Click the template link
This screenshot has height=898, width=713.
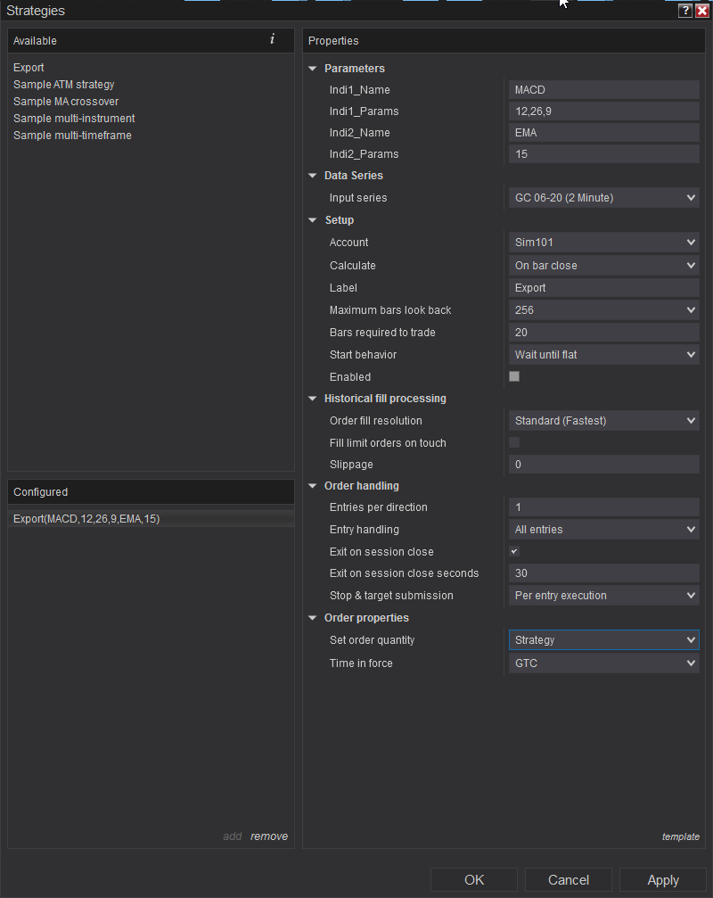681,836
